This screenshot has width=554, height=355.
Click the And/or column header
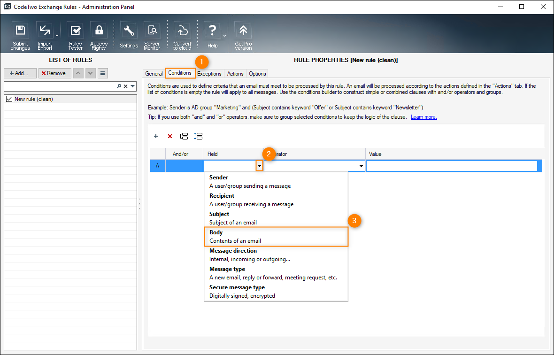pos(184,154)
